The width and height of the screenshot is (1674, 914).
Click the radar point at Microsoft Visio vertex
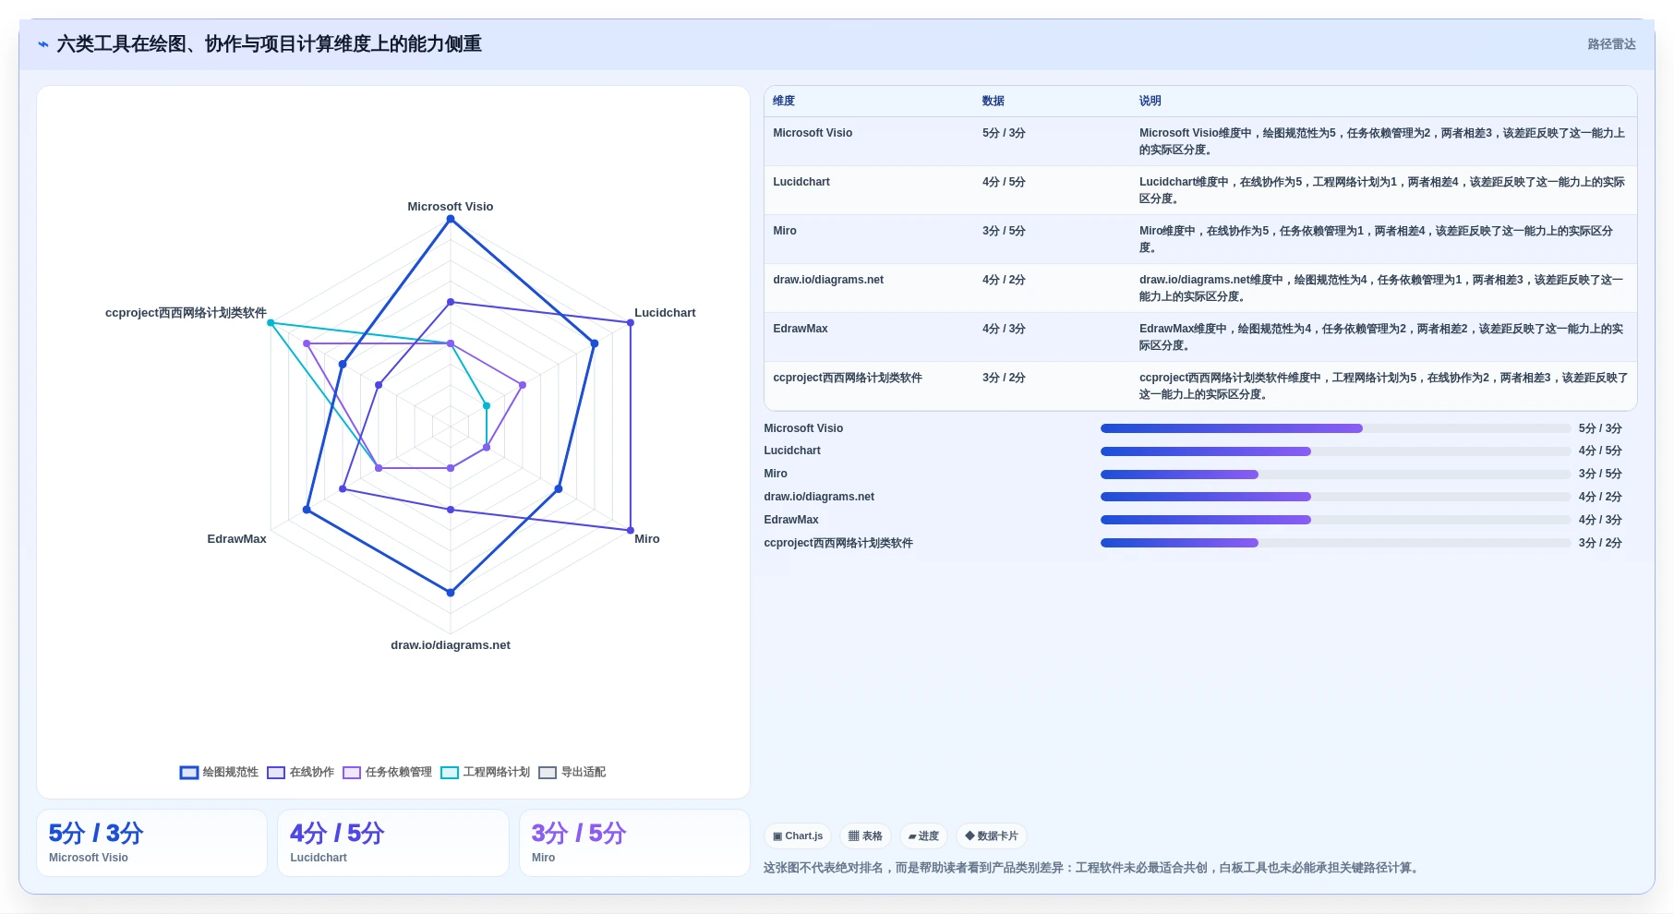click(451, 219)
